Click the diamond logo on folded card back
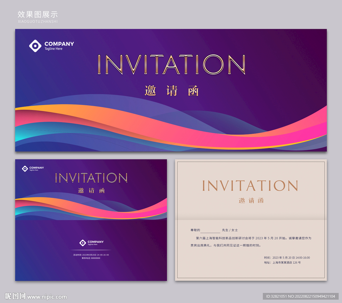The image size is (342, 303). point(83,243)
